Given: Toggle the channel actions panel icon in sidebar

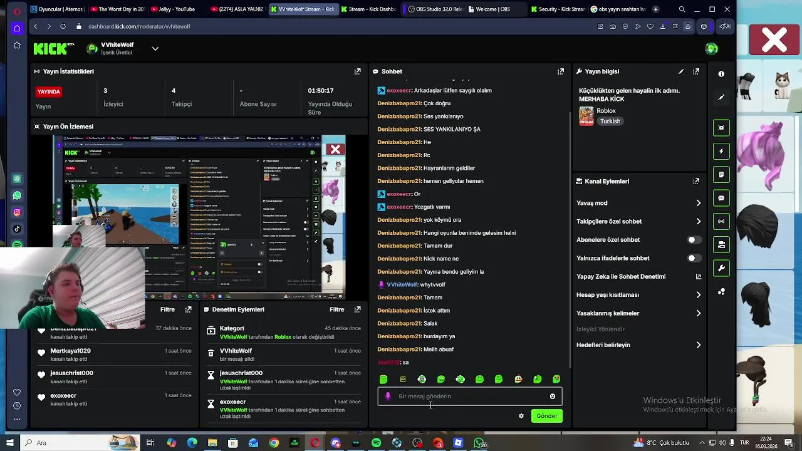Looking at the screenshot, I should pos(721,244).
